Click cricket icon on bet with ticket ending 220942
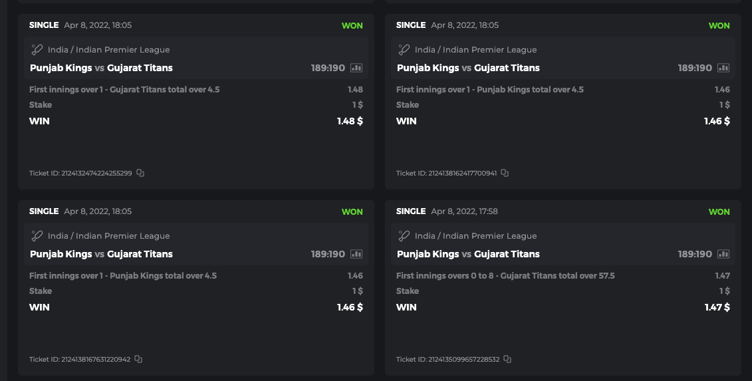 click(37, 236)
